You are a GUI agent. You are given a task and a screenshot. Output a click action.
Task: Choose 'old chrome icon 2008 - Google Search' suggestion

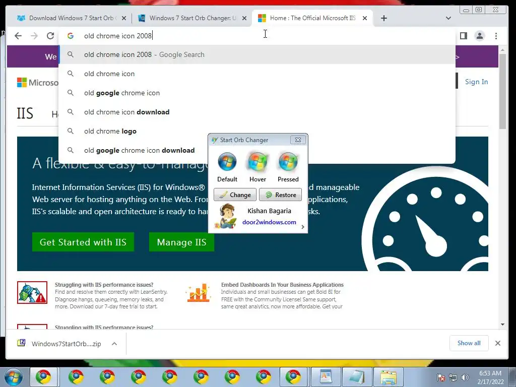click(257, 54)
